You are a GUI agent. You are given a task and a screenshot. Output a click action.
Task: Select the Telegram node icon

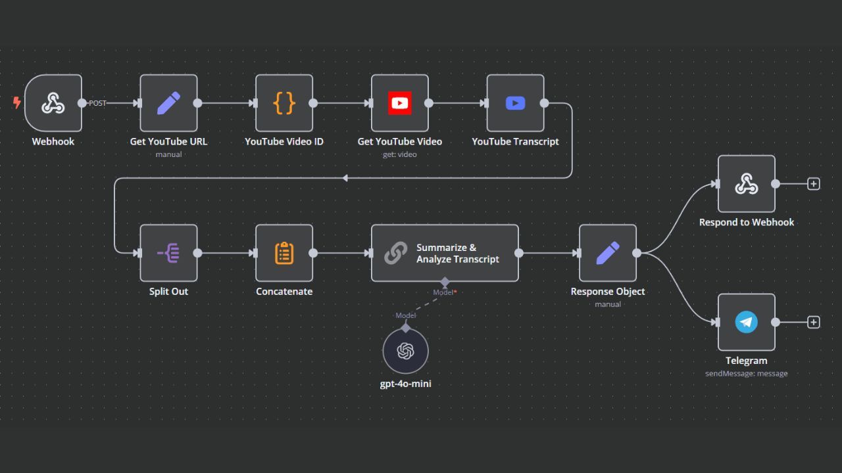click(x=747, y=322)
